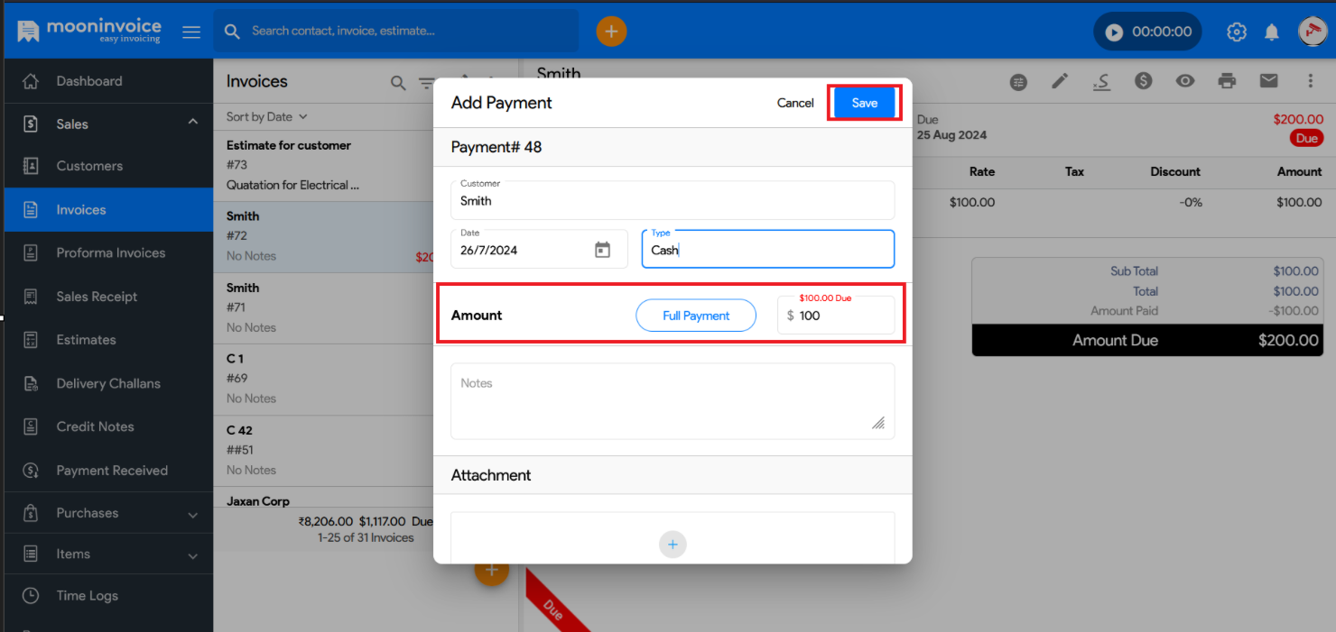This screenshot has width=1336, height=632.
Task: Open notifications via the bell icon
Action: pyautogui.click(x=1272, y=31)
